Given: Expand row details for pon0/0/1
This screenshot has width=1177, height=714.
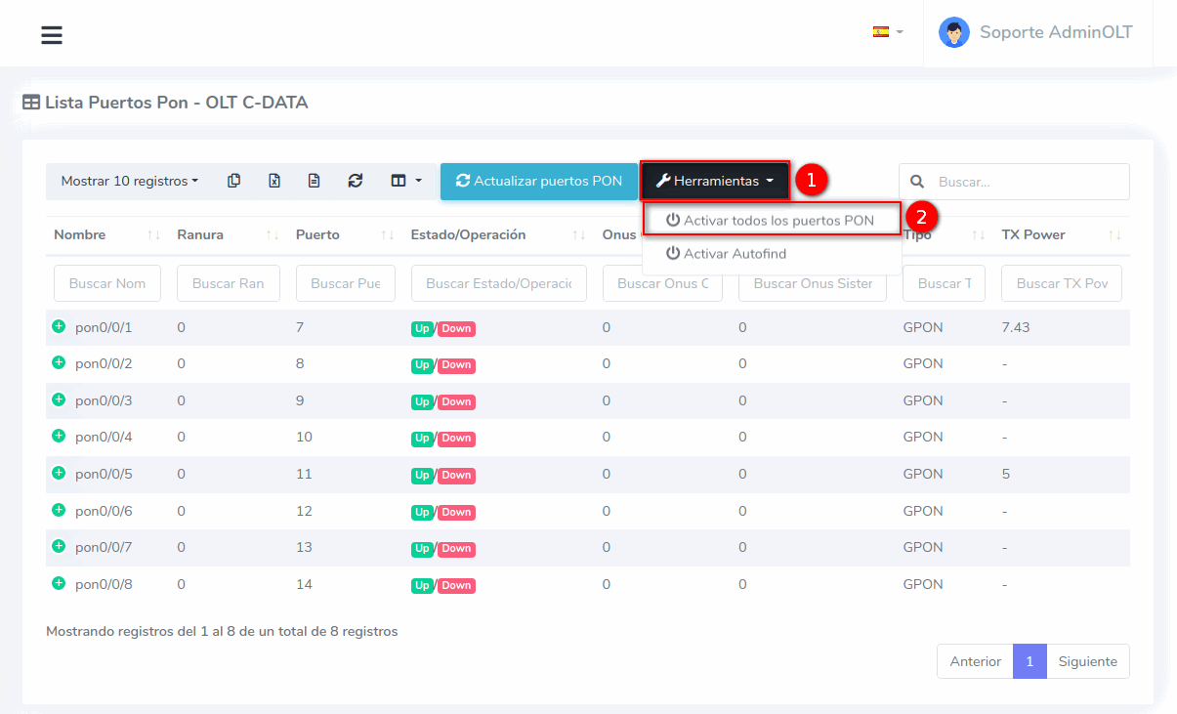Looking at the screenshot, I should click(x=59, y=326).
